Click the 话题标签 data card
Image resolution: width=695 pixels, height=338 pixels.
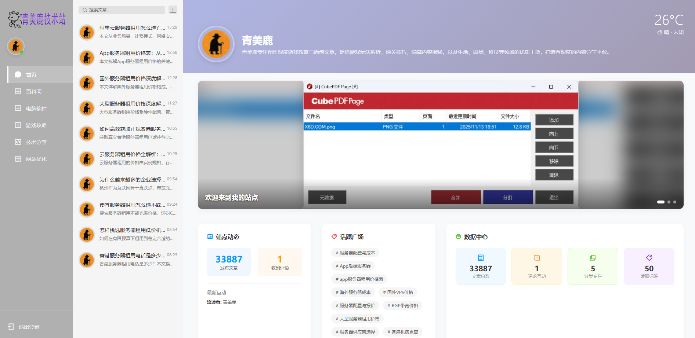(649, 266)
